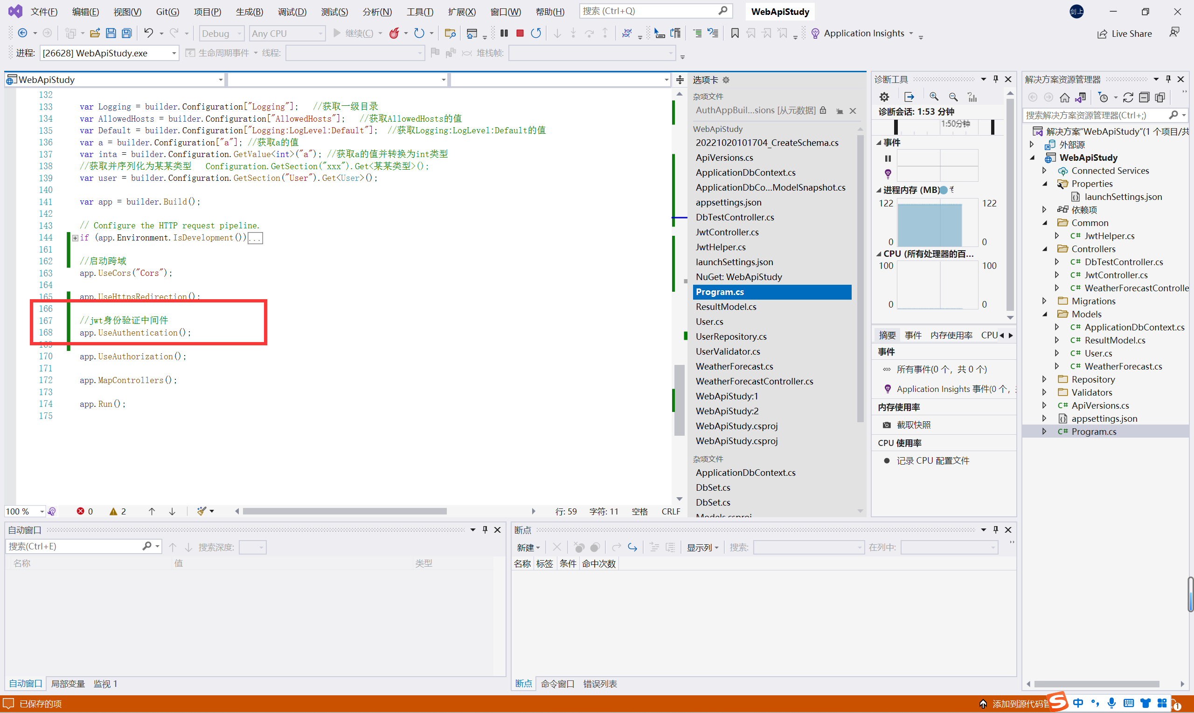
Task: Click the Restart debugging icon
Action: (x=536, y=33)
